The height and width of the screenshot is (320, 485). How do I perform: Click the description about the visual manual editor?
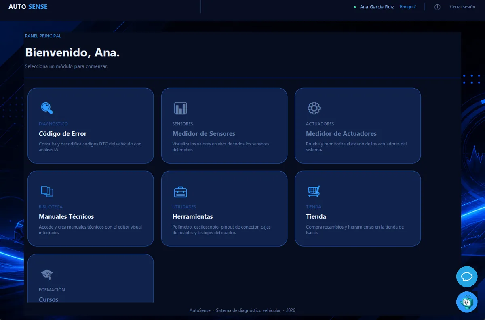tap(91, 230)
